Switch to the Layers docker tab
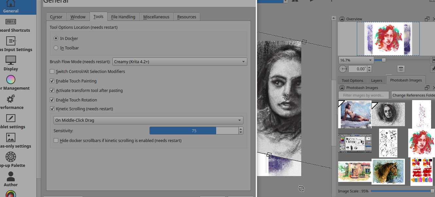The image size is (435, 197). [376, 81]
